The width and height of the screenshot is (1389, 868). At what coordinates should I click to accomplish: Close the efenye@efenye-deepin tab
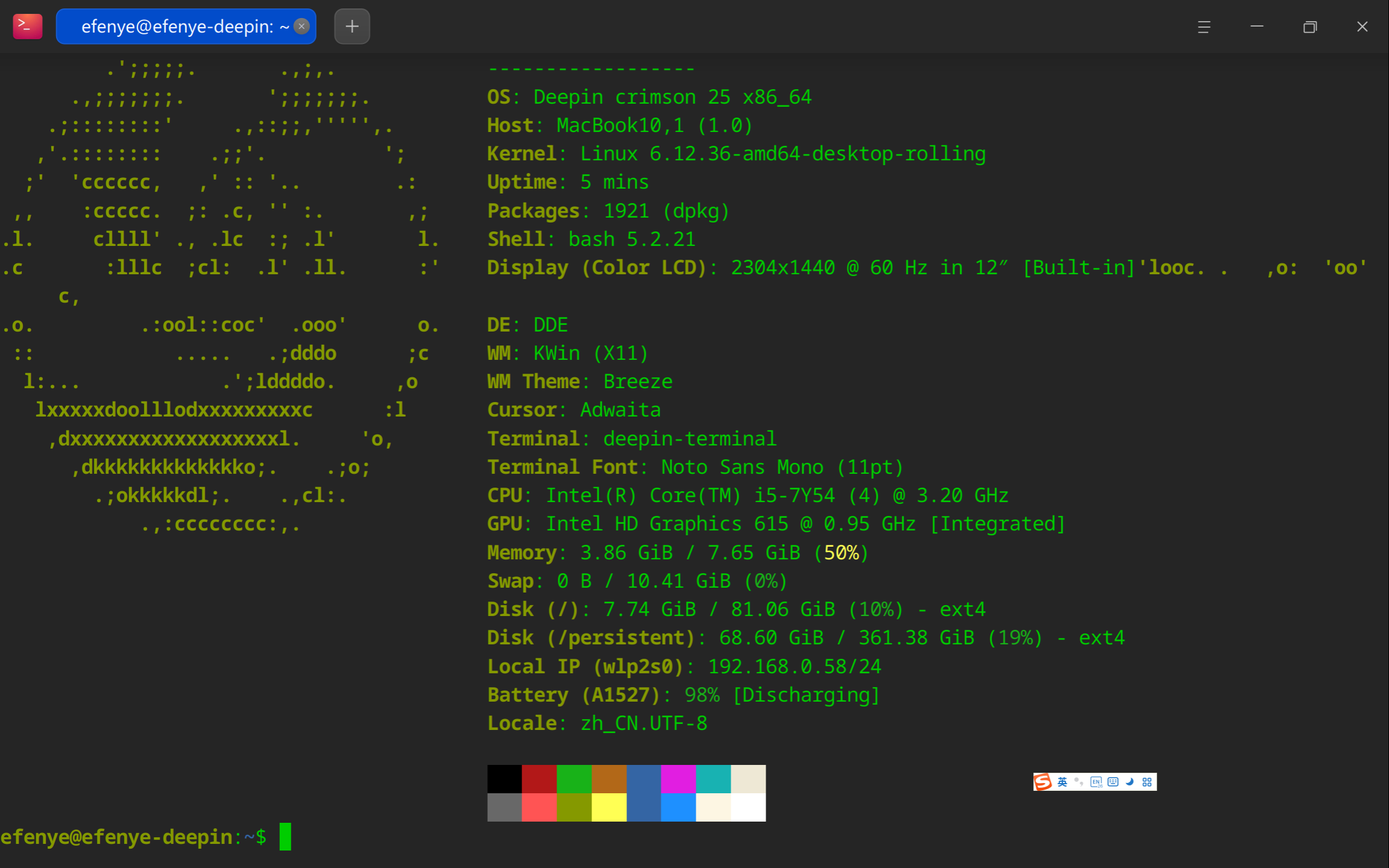click(302, 26)
